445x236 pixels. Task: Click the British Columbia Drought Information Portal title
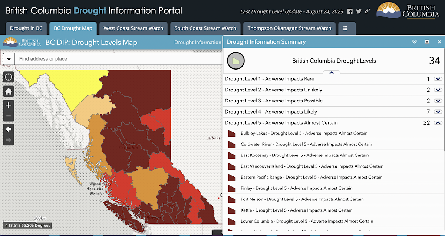[94, 10]
